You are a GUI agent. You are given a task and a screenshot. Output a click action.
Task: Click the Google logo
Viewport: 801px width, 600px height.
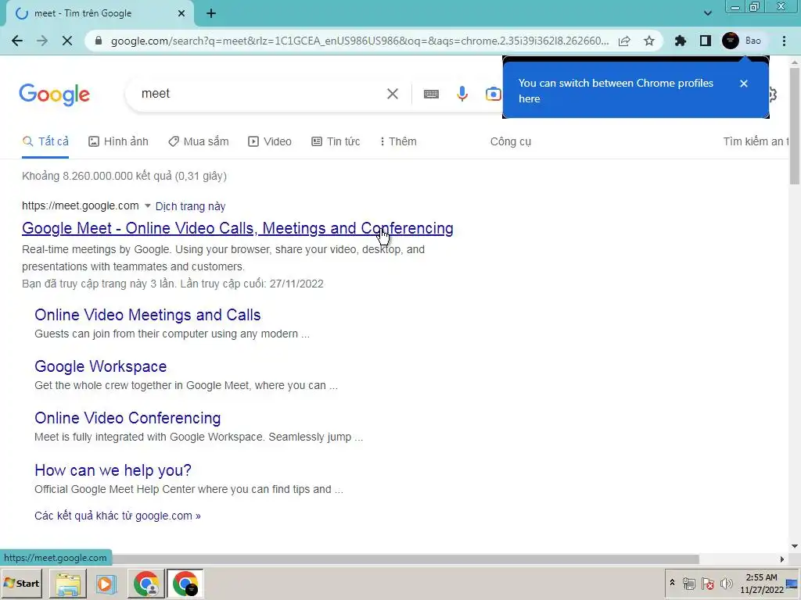(54, 95)
